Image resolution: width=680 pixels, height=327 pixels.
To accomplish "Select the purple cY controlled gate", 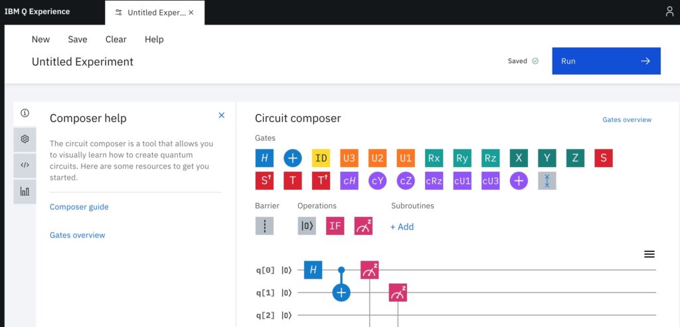I will (x=378, y=180).
